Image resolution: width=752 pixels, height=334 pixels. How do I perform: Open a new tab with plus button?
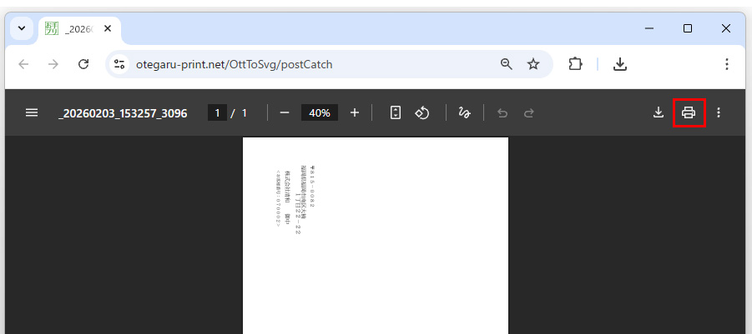point(136,28)
